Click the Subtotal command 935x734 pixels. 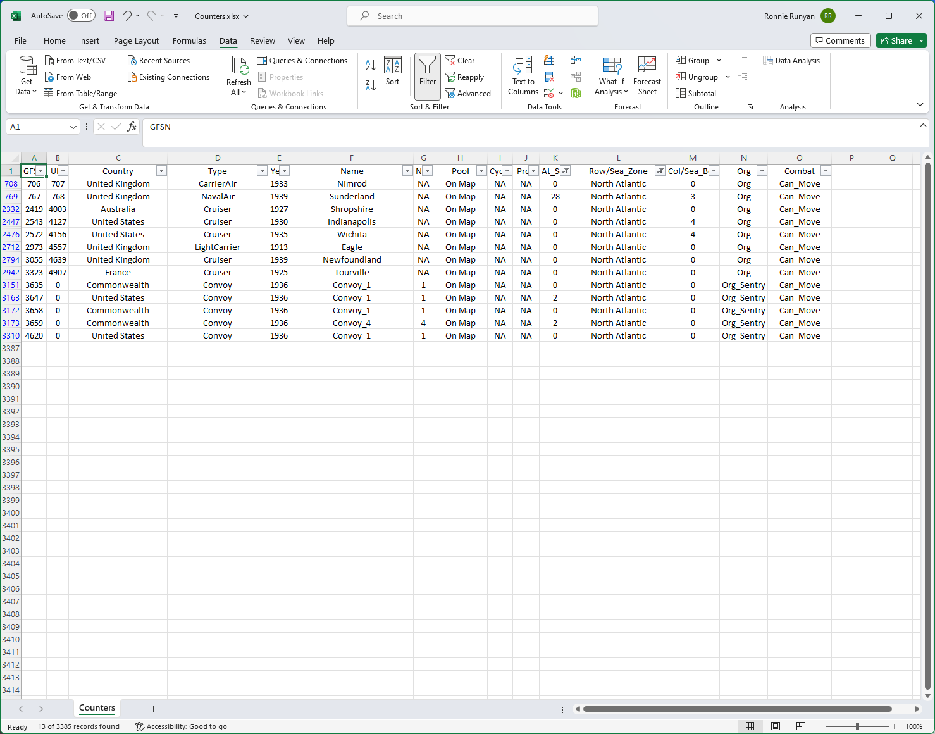click(x=696, y=94)
